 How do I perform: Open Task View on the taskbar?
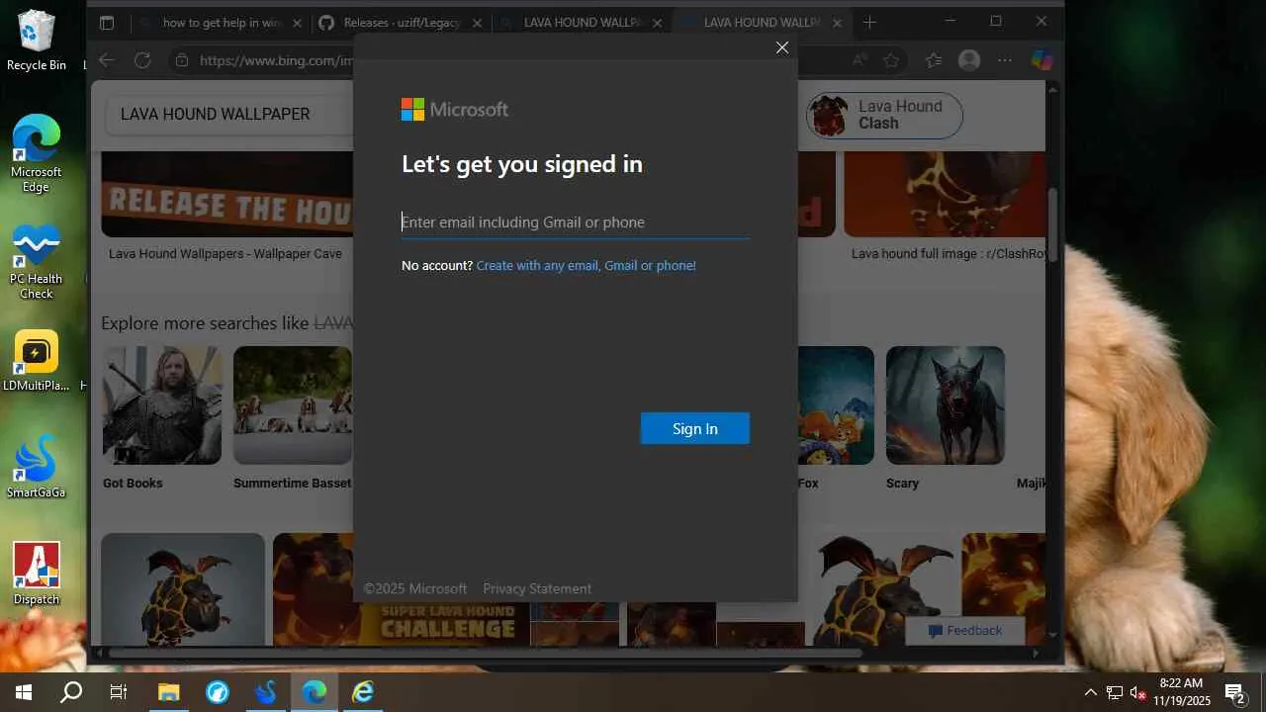point(119,692)
